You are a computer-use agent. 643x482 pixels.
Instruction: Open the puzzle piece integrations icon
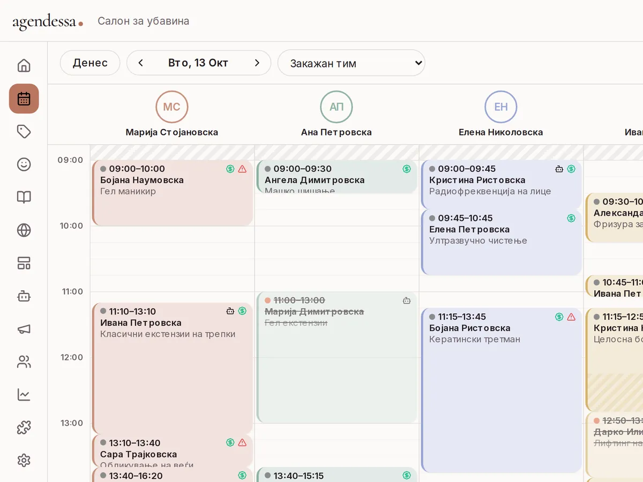[x=24, y=427]
